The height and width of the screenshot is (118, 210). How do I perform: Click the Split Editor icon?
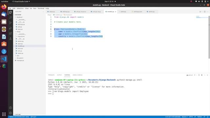(x=205, y=12)
